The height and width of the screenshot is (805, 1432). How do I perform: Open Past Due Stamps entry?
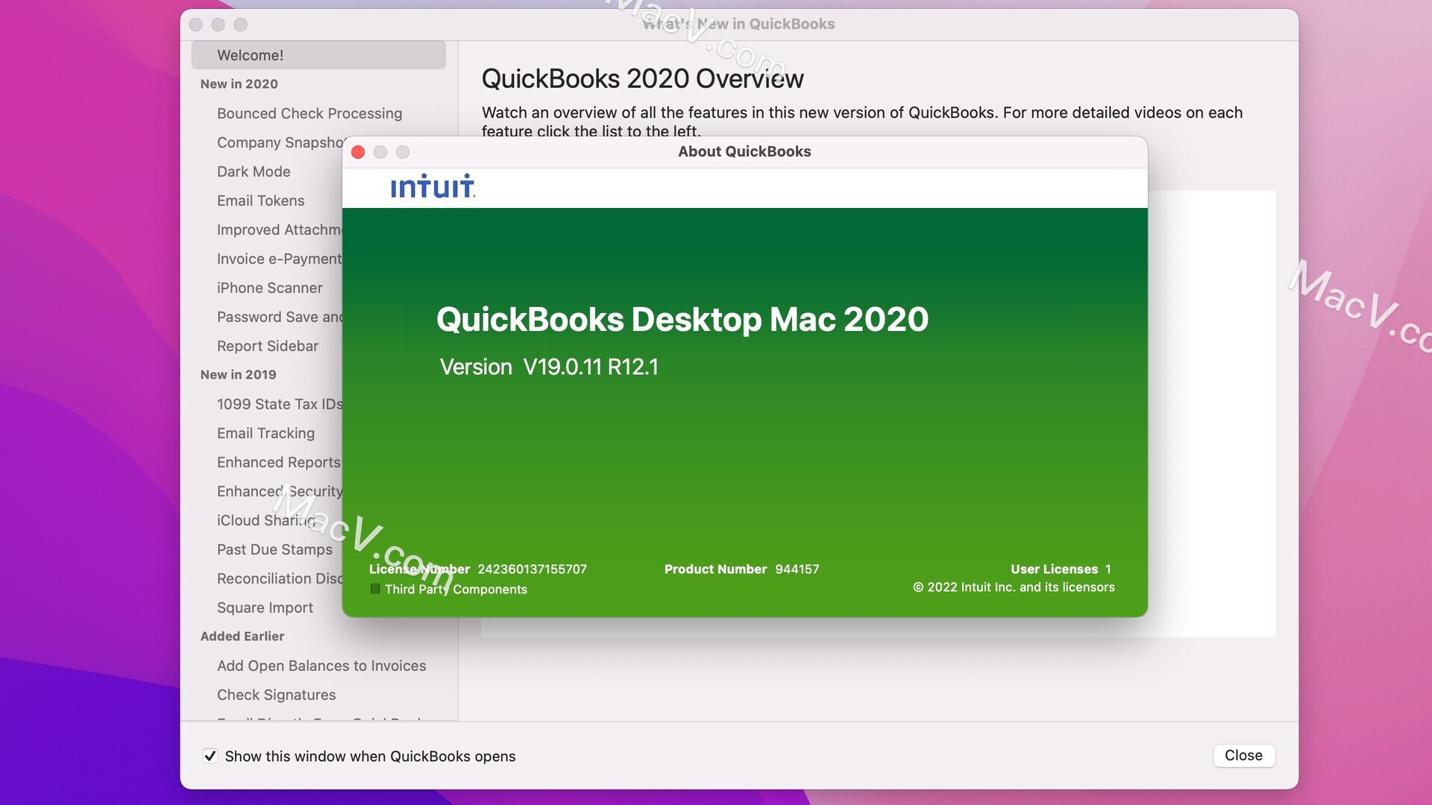pos(274,549)
